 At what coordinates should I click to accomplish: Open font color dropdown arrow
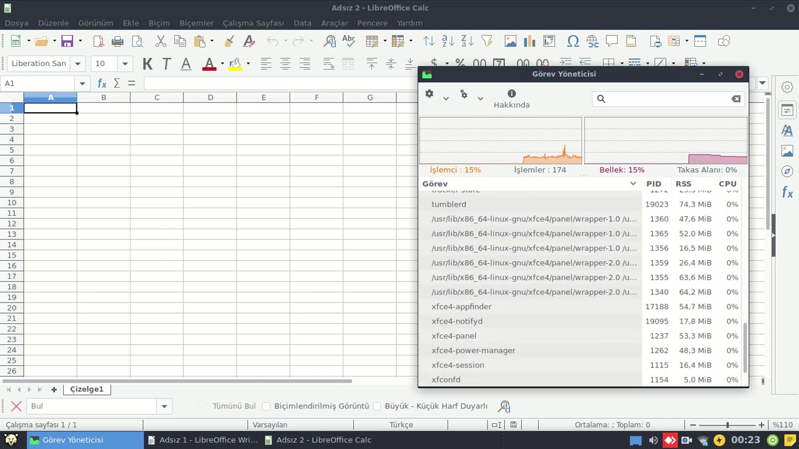(222, 64)
